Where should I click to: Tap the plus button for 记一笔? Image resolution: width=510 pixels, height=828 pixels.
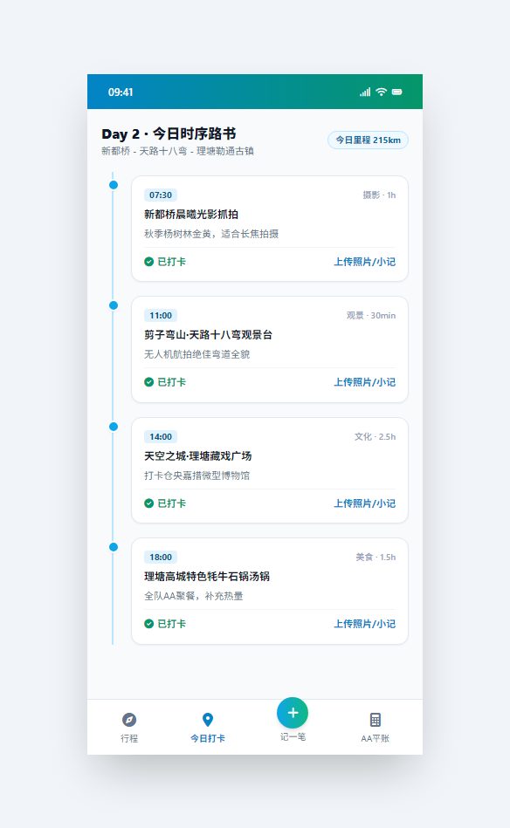click(x=293, y=713)
